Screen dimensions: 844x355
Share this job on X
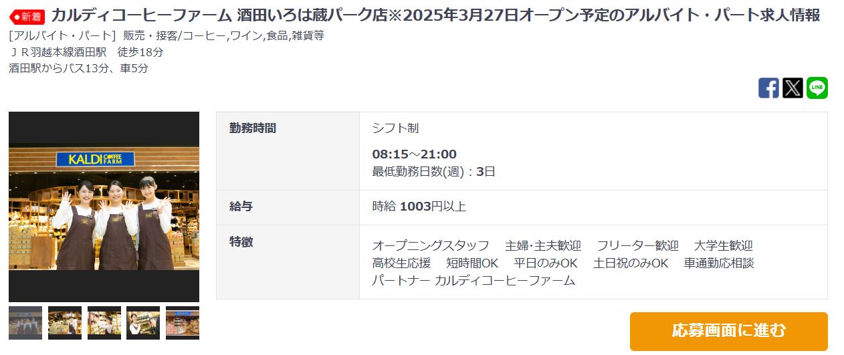793,88
